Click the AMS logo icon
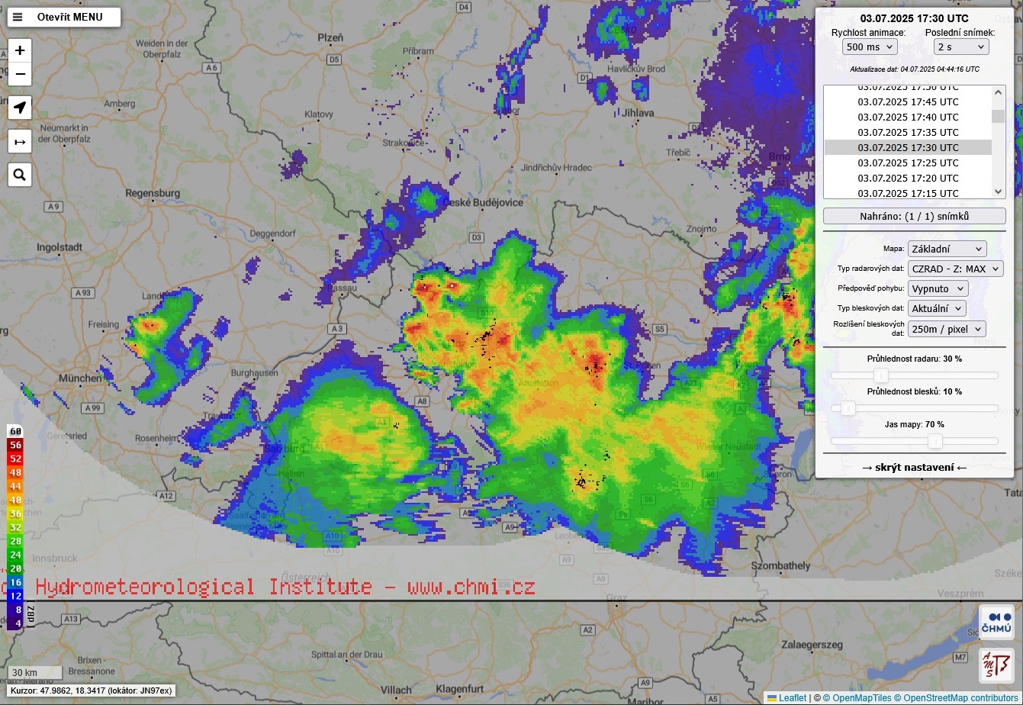 [x=996, y=665]
